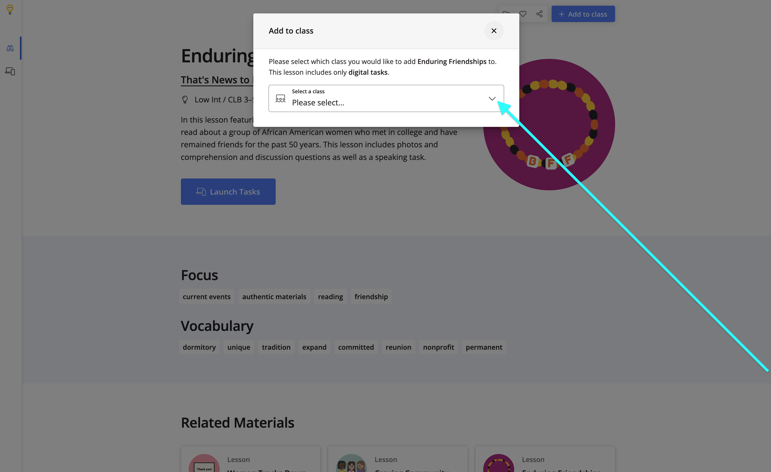Select the friendship focus tag
Viewport: 771px width, 472px height.
(371, 296)
